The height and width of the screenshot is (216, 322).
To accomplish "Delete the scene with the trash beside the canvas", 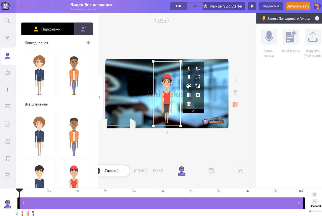I will click(x=235, y=92).
